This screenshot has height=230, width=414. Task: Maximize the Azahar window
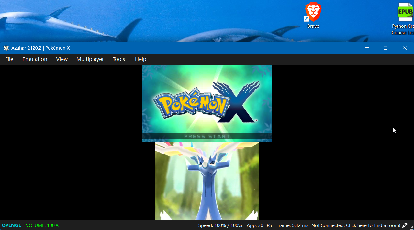tap(386, 48)
